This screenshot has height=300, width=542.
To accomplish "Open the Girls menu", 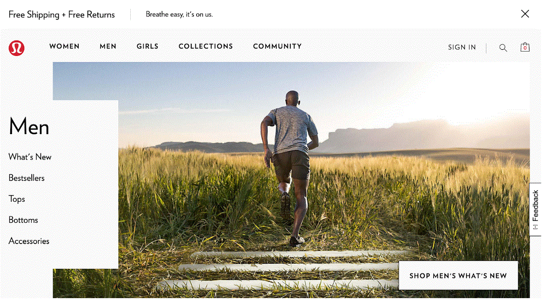I will click(147, 47).
